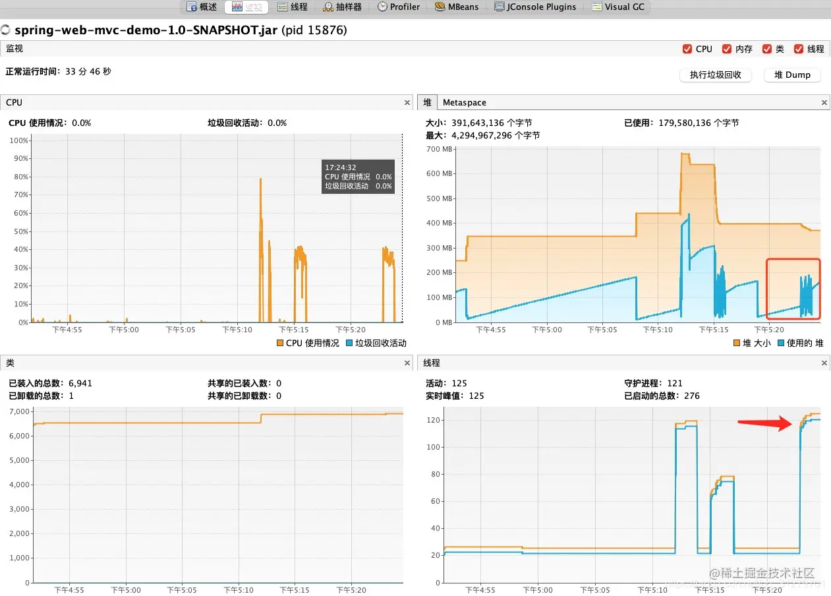Open the Profiler tab
This screenshot has height=596, width=831.
point(398,7)
